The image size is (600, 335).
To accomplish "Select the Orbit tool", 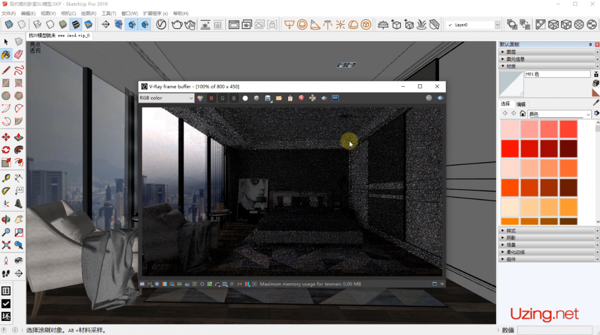I will click(x=6, y=220).
